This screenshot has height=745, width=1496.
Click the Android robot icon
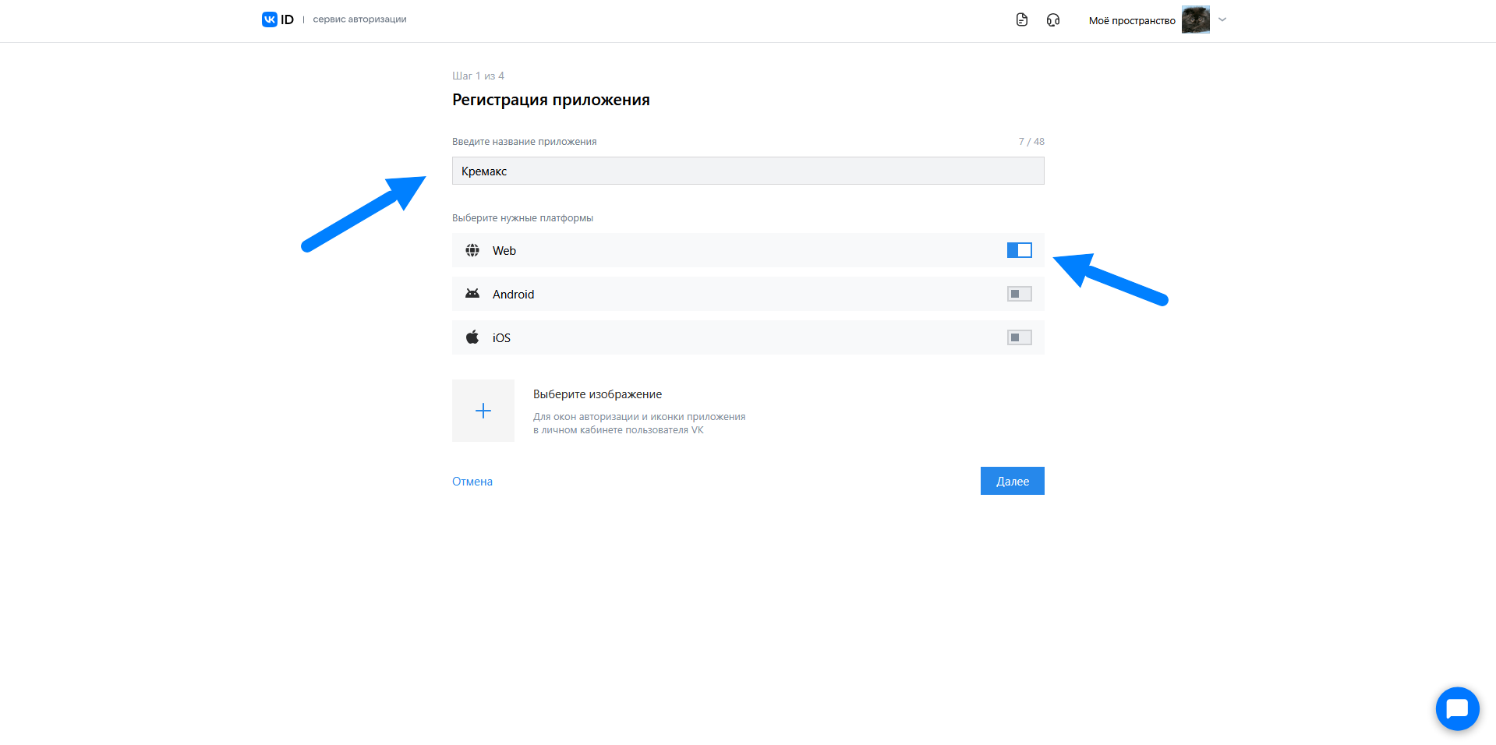click(x=472, y=294)
